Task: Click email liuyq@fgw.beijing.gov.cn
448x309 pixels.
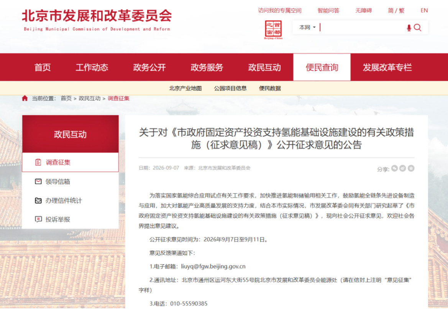Action: [213, 266]
